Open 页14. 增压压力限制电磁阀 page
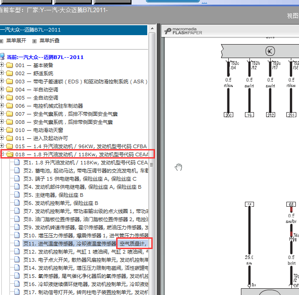This screenshot has height=295, width=299. tap(86, 268)
